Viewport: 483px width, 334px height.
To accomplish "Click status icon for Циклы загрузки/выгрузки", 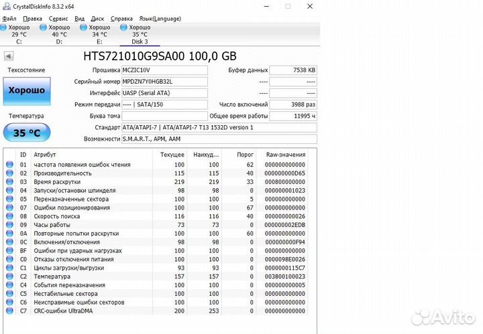I will (x=9, y=268).
